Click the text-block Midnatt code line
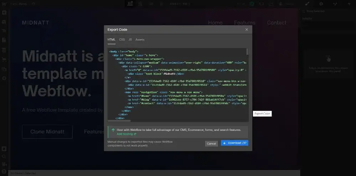 click(x=155, y=74)
